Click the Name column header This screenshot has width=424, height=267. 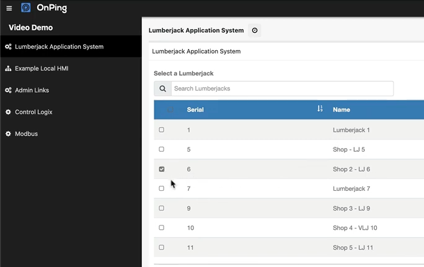tap(342, 110)
